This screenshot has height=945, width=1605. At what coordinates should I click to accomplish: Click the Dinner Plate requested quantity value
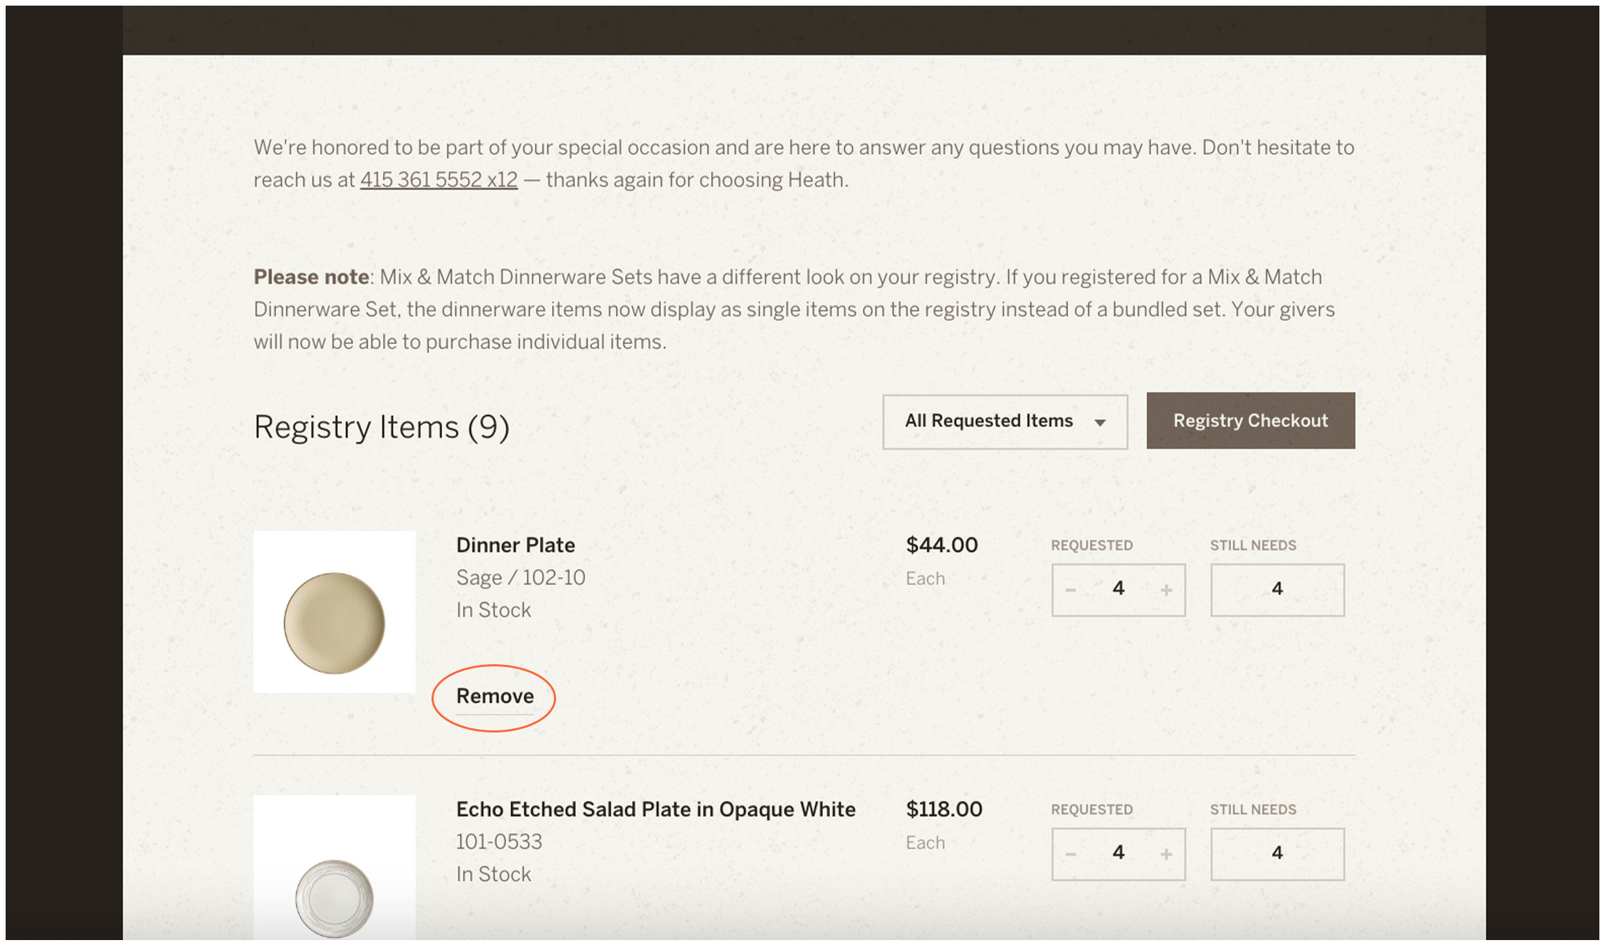1119,589
